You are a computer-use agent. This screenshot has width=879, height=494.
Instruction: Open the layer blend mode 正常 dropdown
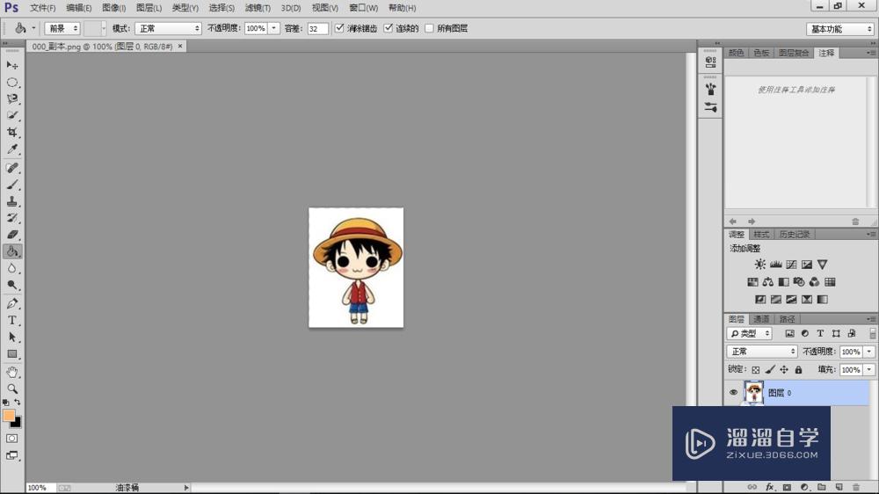(x=762, y=352)
